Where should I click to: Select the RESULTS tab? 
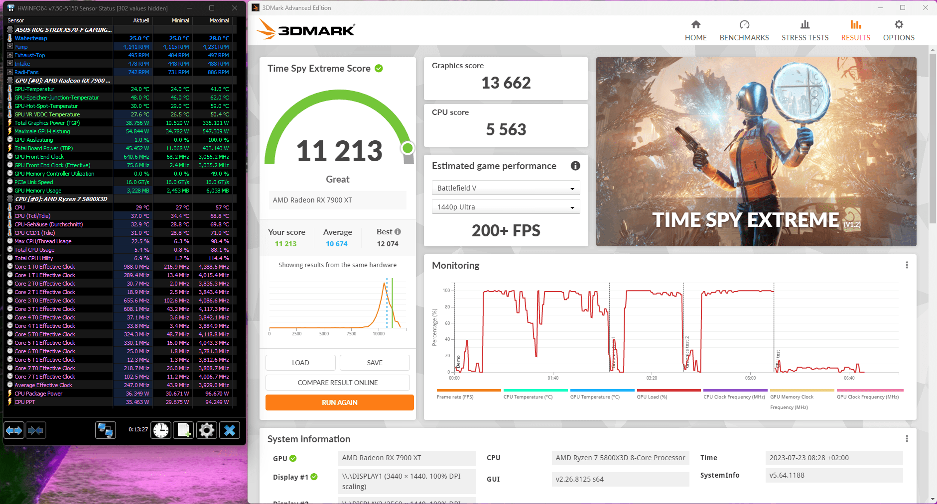[x=856, y=31]
